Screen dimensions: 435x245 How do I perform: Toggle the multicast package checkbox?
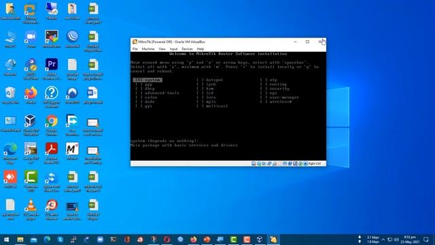pyautogui.click(x=200, y=106)
